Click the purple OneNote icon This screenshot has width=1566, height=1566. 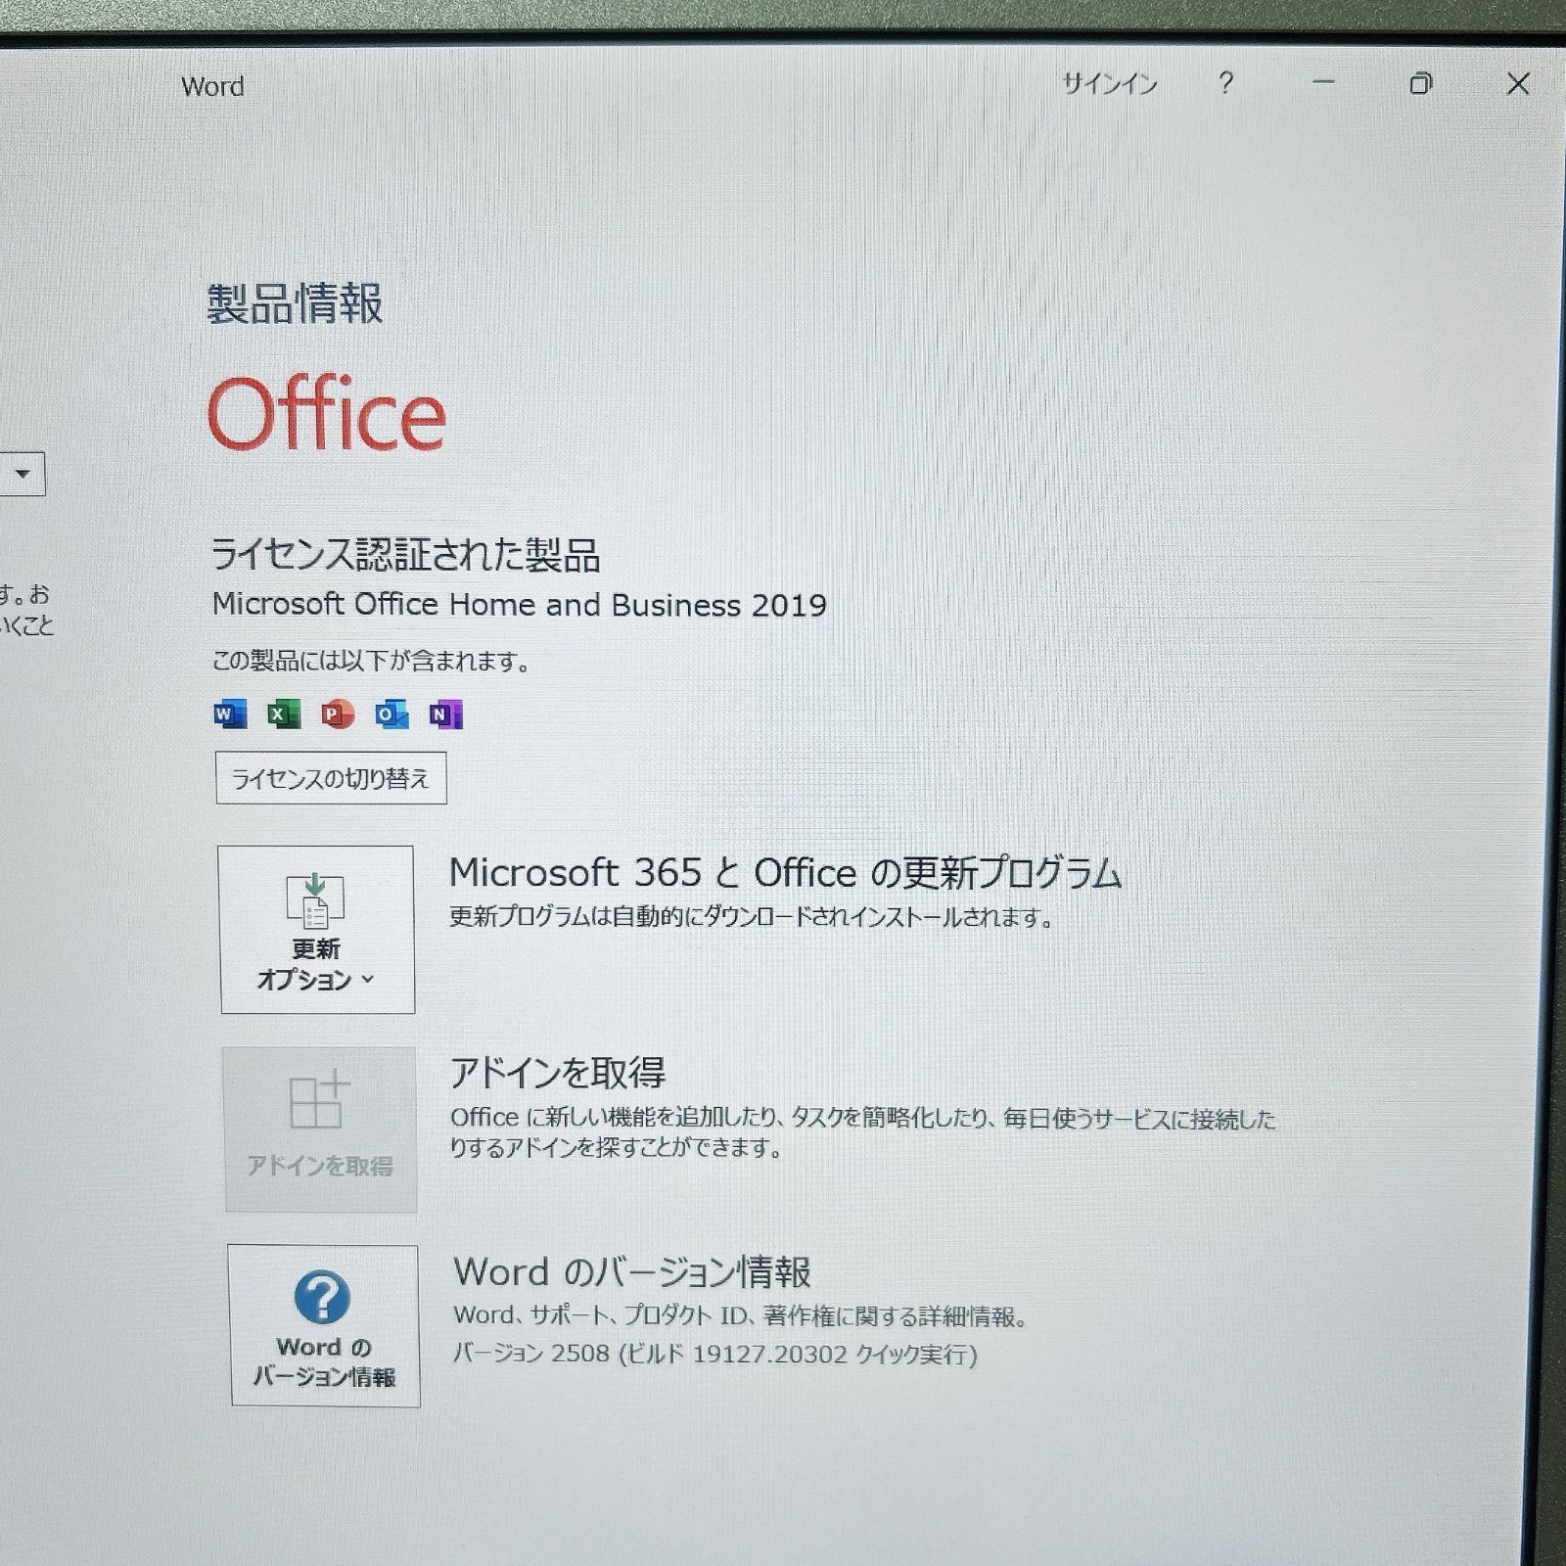pos(445,714)
